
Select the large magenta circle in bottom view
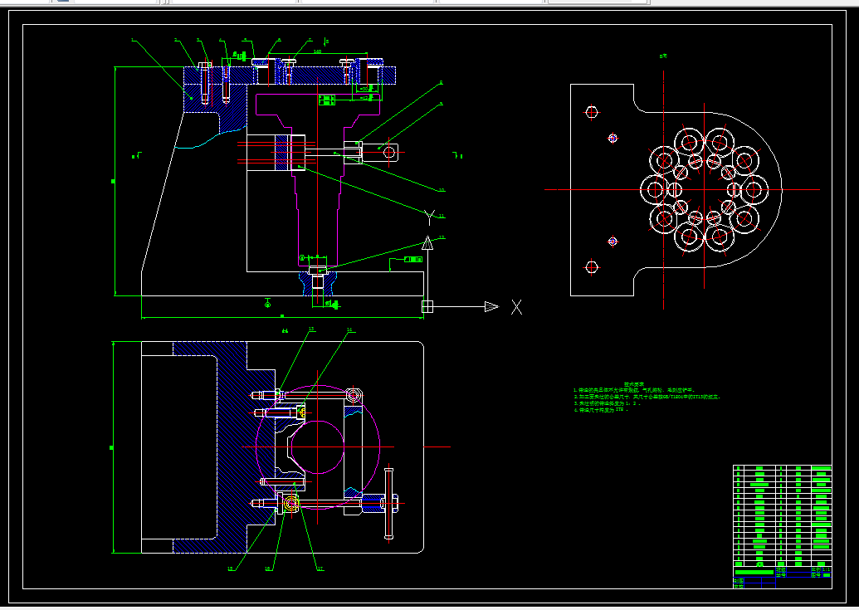tap(318, 447)
